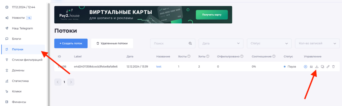Click the Управление column header

[313, 56]
